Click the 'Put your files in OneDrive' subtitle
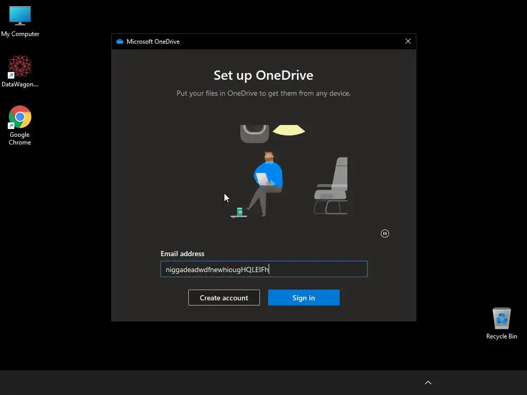Screen dimensions: 527x395 pos(263,94)
